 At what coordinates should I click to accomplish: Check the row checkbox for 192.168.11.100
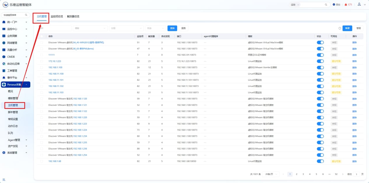[x=42, y=74]
